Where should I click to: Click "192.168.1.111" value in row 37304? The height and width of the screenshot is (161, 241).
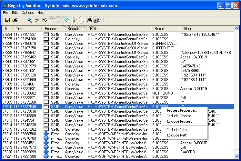point(193,80)
